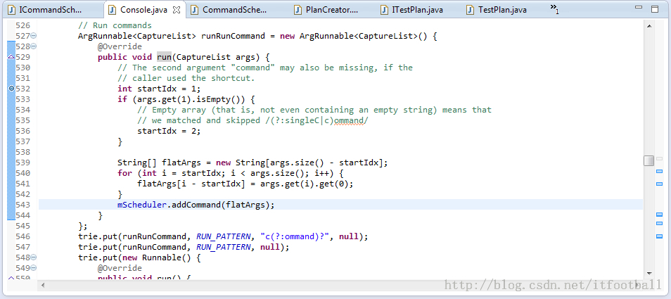Click line number 538 in gutter
Viewport: 671px width, 299px height.
tap(23, 152)
